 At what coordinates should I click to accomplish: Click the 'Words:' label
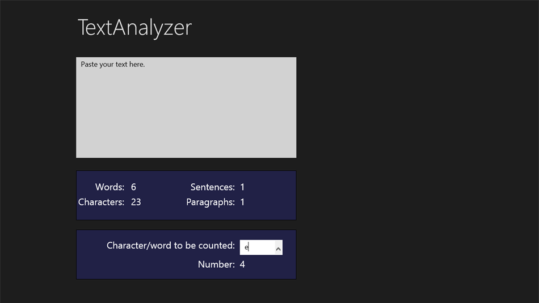point(110,187)
